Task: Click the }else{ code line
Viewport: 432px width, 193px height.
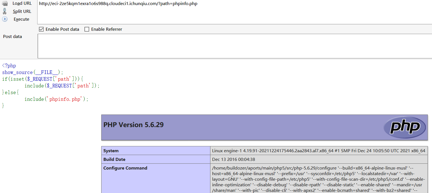Action: click(x=11, y=92)
